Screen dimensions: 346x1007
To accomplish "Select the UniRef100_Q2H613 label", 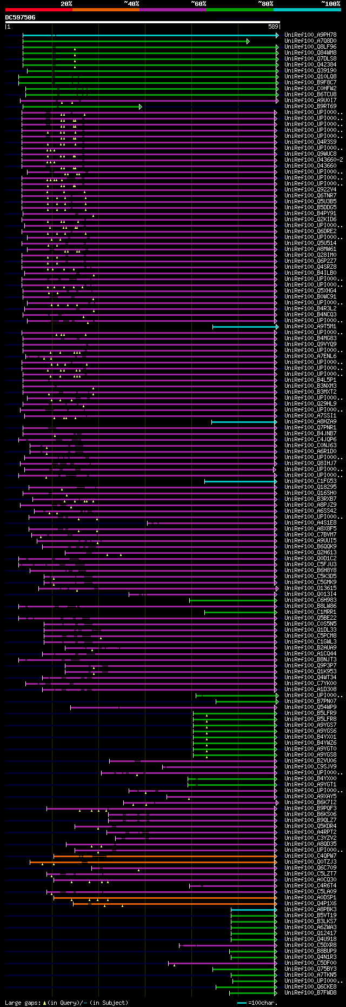I will pos(310,552).
